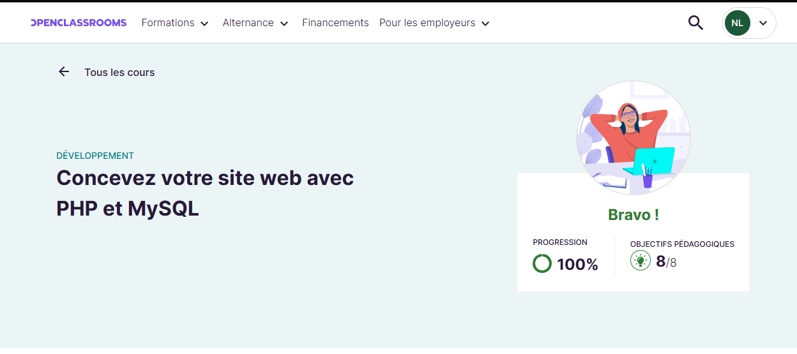Expand the Formations chevron
797x354 pixels.
click(x=204, y=24)
